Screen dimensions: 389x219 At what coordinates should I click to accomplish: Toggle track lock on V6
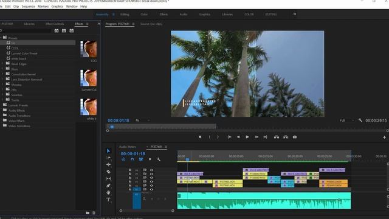point(130,170)
